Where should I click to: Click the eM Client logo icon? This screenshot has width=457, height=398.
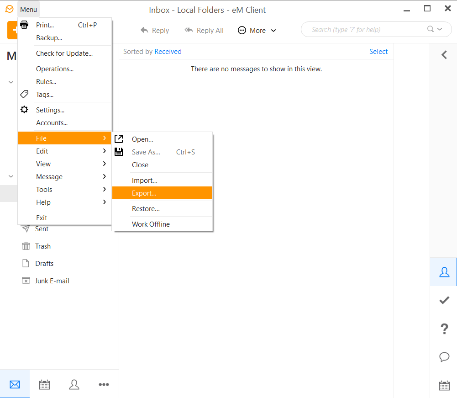pos(9,9)
